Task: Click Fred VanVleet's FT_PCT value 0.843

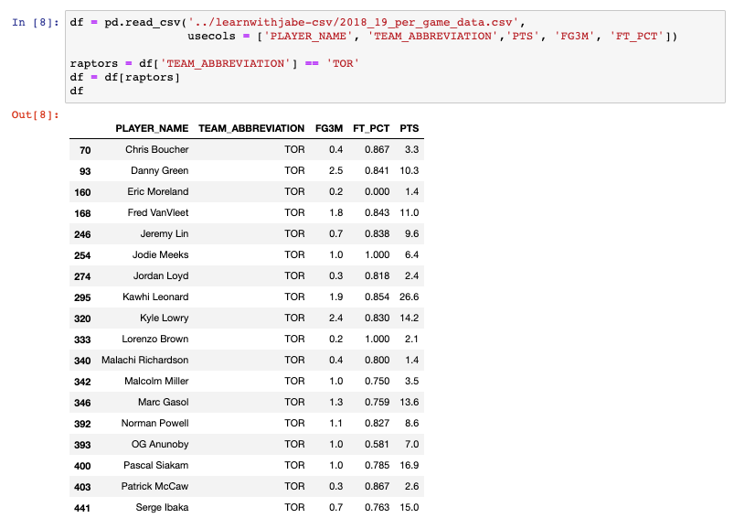Action: tap(378, 213)
